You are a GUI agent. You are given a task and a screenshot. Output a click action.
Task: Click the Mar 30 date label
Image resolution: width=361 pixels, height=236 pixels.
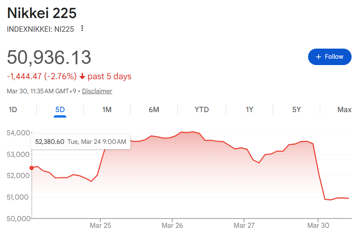click(318, 225)
